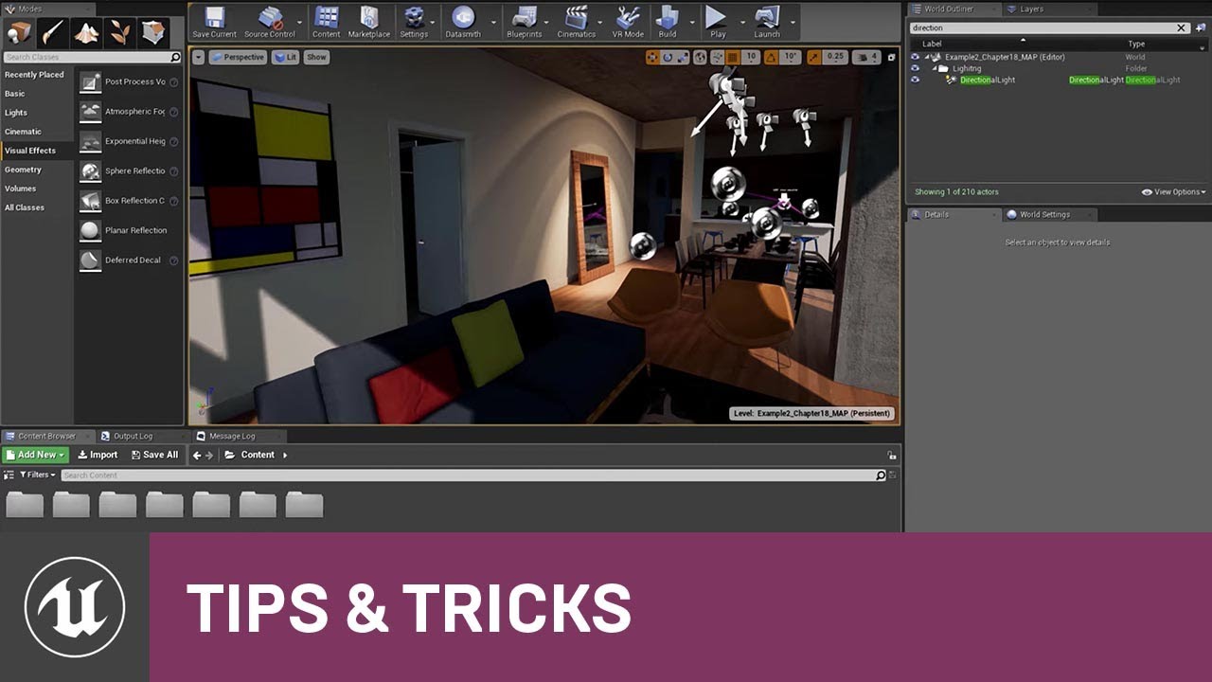Open Source Control in the toolbar
The width and height of the screenshot is (1212, 682).
(x=270, y=22)
